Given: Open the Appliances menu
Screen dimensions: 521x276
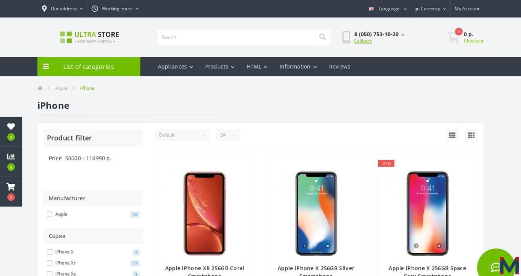Looking at the screenshot, I should (x=175, y=67).
